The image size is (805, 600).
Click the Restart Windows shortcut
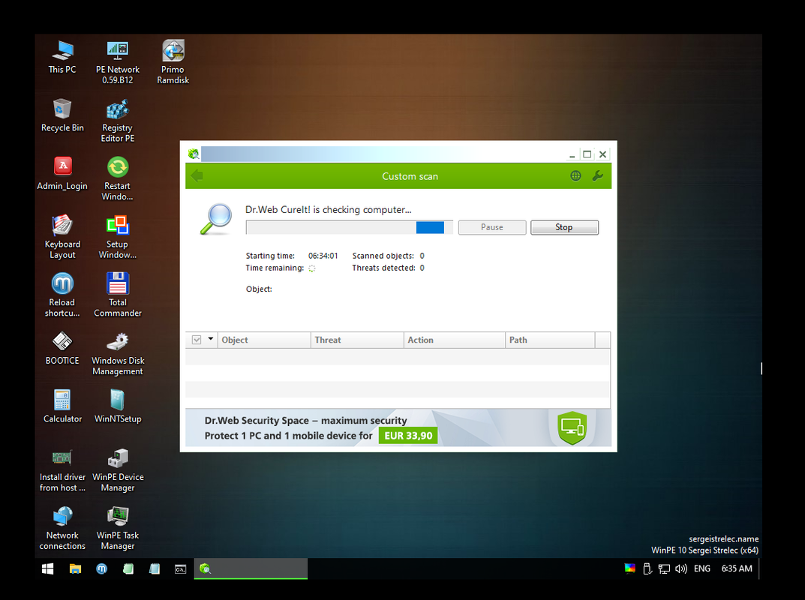pos(118,179)
